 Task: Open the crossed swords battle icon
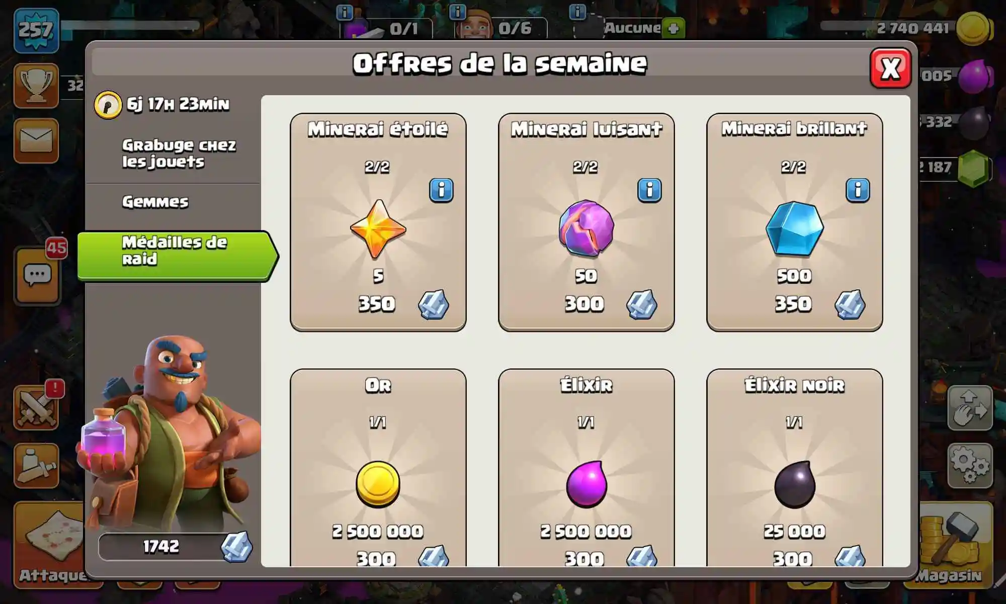pos(36,408)
